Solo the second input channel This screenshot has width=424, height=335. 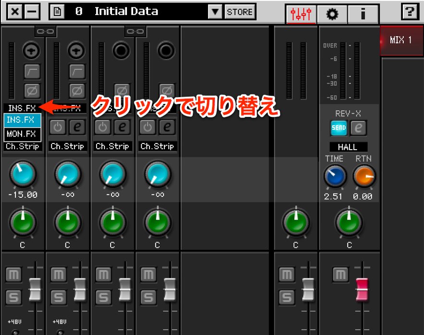click(59, 297)
